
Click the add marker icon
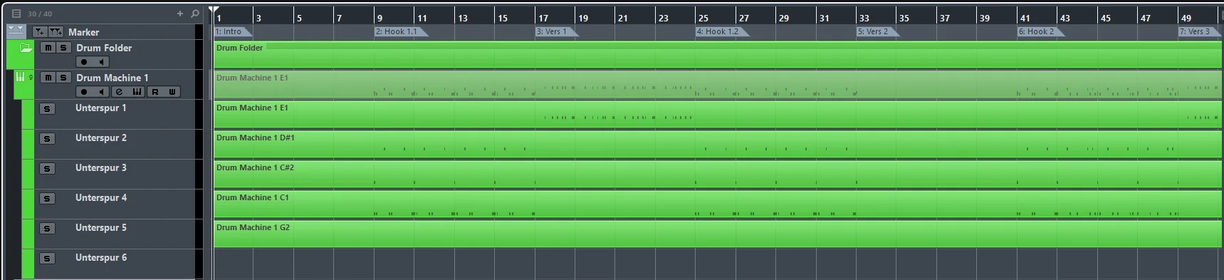tap(40, 32)
